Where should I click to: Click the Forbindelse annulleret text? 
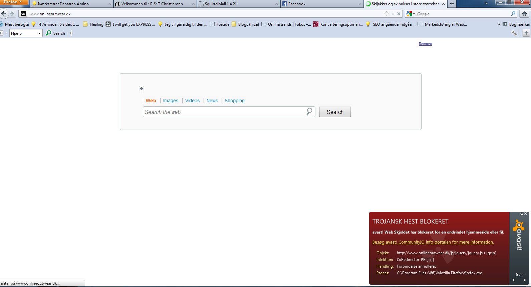416,266
